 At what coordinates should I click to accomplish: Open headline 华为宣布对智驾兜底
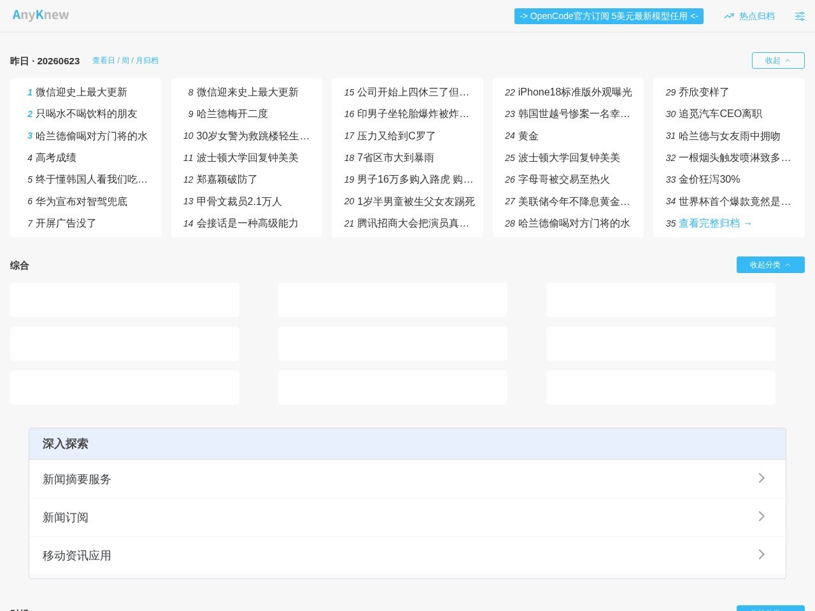click(81, 202)
